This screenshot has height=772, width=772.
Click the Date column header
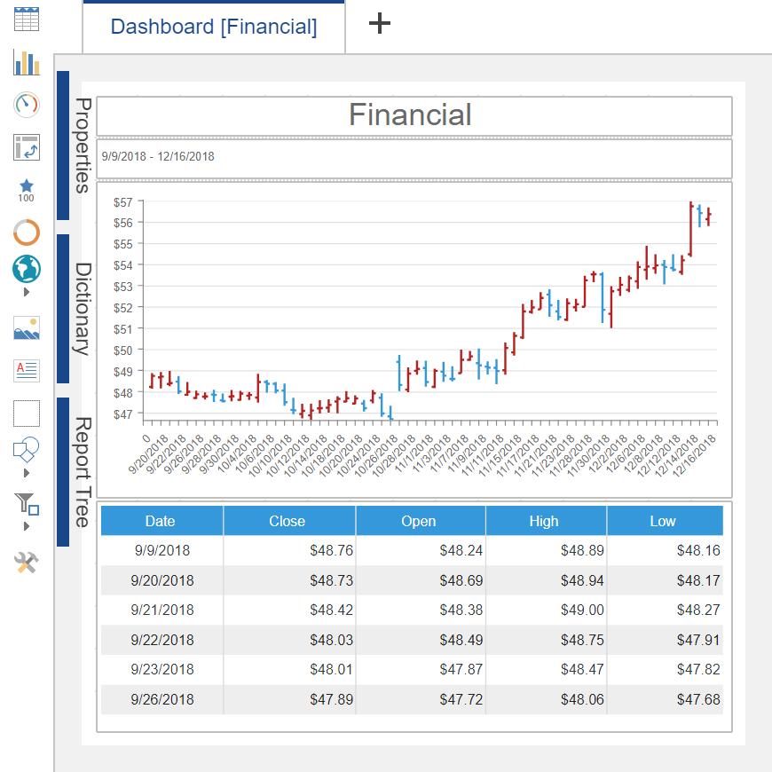161,521
